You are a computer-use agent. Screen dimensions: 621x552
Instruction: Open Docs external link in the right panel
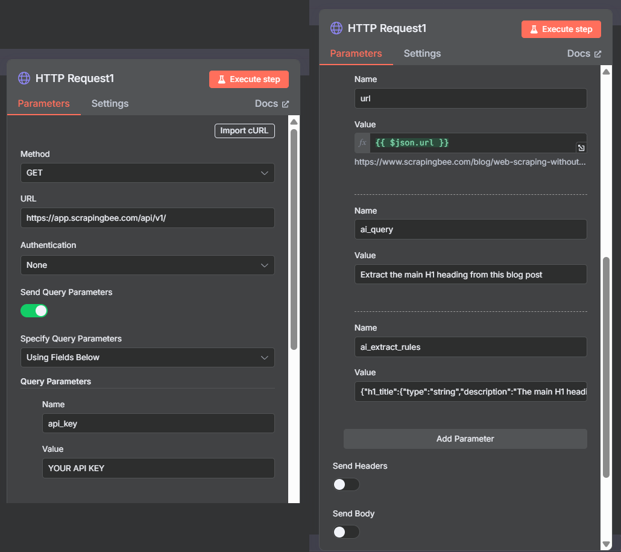[x=584, y=54]
